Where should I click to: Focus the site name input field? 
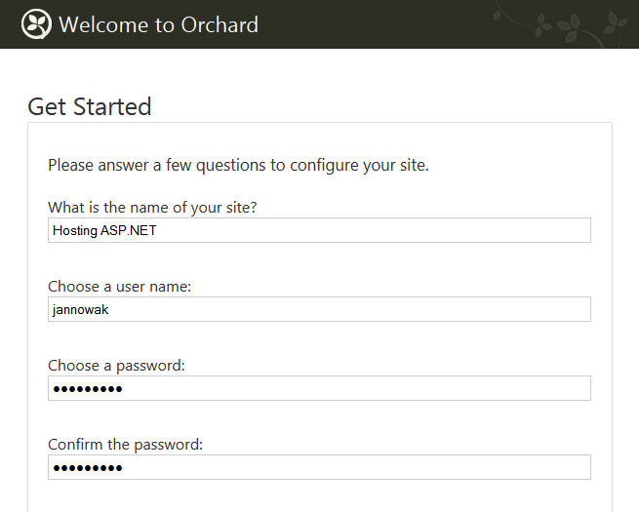pyautogui.click(x=319, y=230)
